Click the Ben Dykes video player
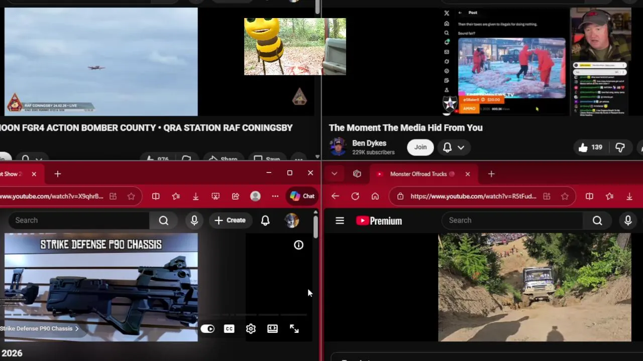The image size is (643, 361). (534, 62)
